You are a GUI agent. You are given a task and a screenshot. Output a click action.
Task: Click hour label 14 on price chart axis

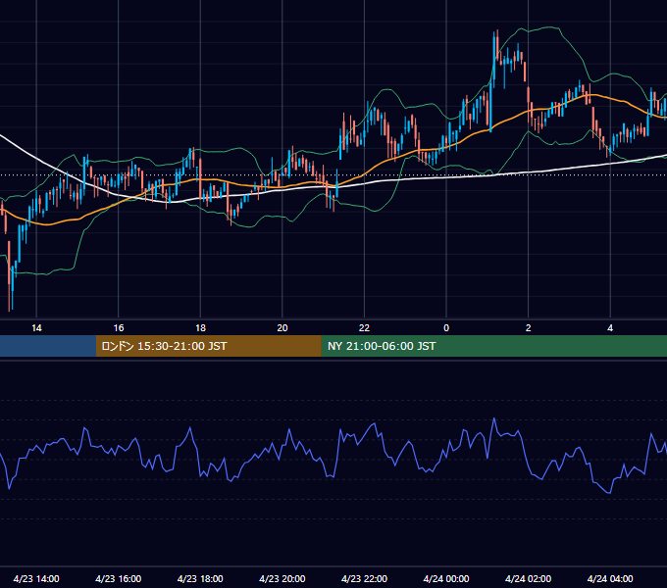click(x=36, y=327)
